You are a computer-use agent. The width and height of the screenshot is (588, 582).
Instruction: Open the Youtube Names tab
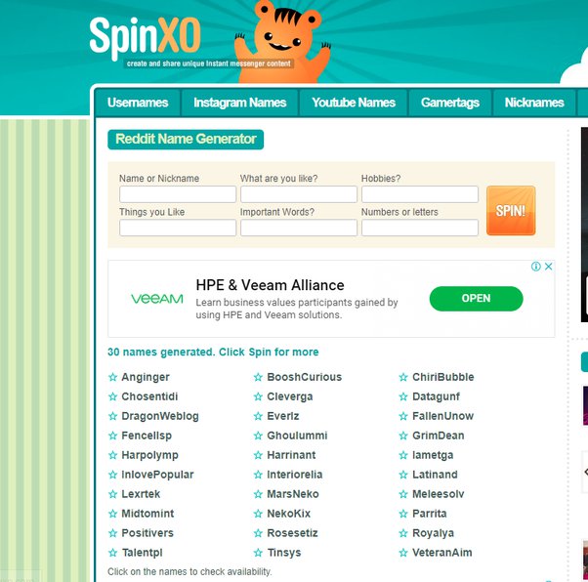point(354,103)
